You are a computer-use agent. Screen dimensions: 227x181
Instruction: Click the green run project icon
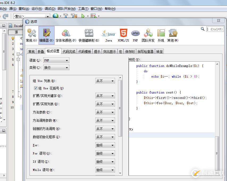click(83, 16)
